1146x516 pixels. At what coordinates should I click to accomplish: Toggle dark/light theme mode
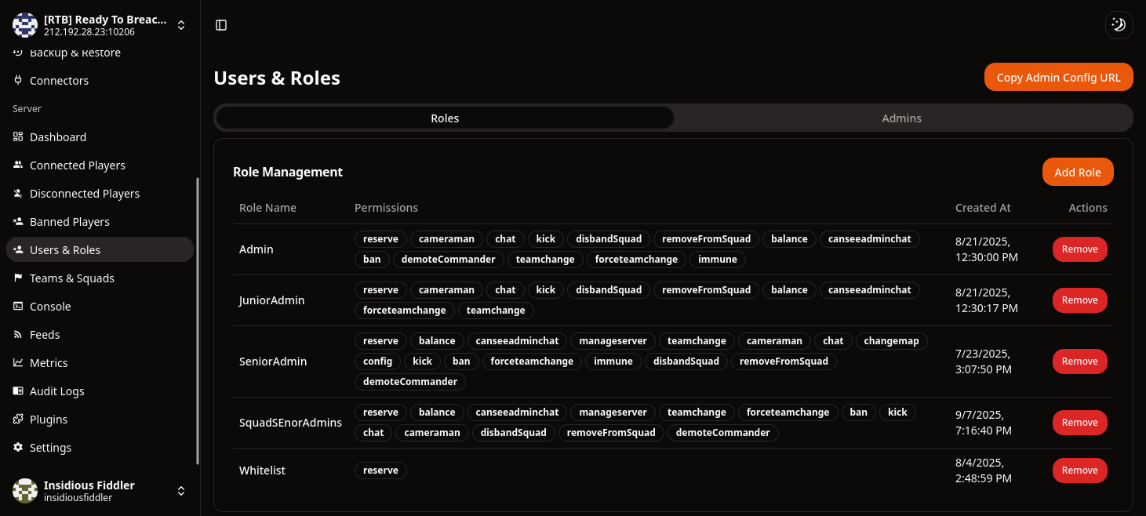(x=1119, y=25)
